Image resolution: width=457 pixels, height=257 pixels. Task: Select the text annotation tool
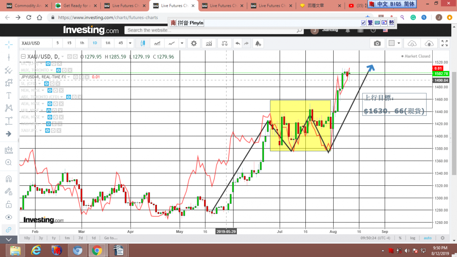[9, 95]
